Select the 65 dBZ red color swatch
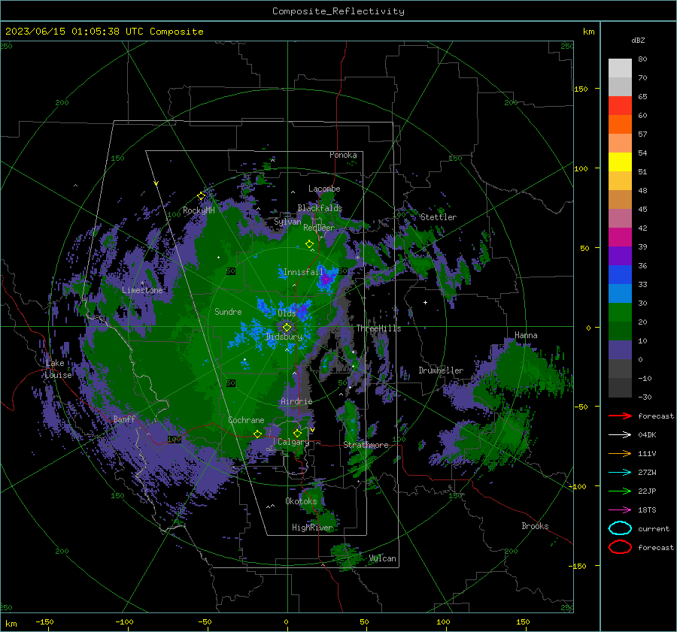 pos(620,106)
